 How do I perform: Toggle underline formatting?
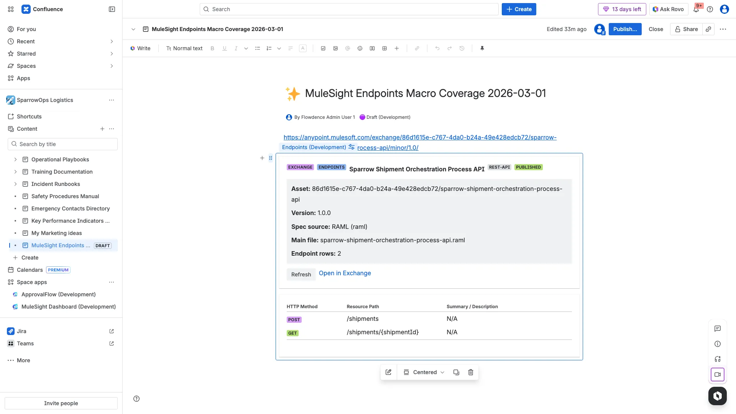pos(224,48)
